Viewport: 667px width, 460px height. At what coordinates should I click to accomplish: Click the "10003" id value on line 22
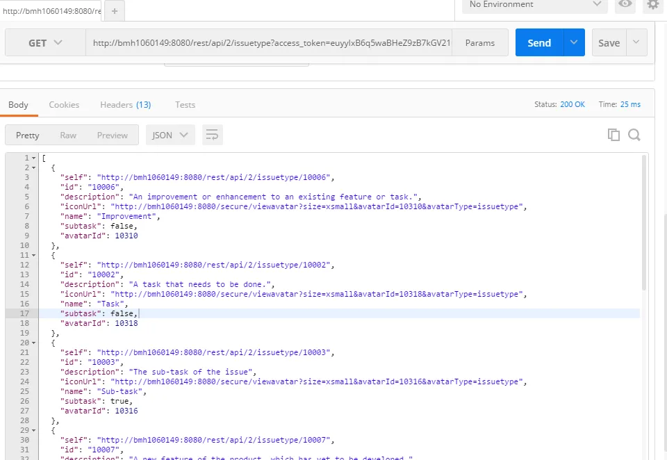click(104, 362)
